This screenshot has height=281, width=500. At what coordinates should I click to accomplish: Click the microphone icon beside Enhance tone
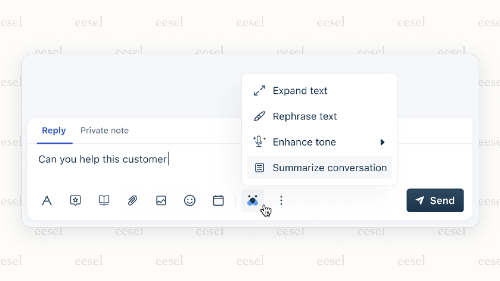pos(259,142)
